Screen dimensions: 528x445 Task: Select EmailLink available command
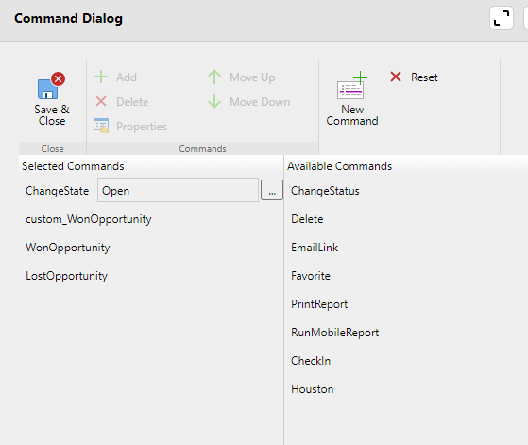(x=315, y=248)
